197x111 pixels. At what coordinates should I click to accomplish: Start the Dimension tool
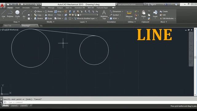point(115,11)
